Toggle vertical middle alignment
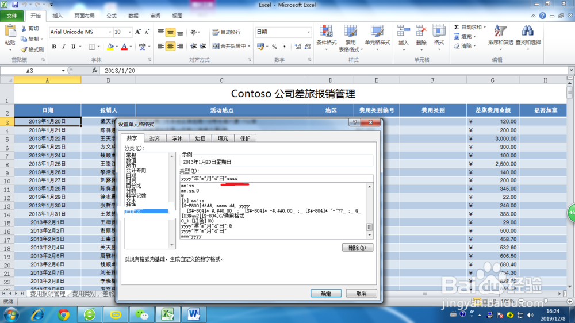 170,33
